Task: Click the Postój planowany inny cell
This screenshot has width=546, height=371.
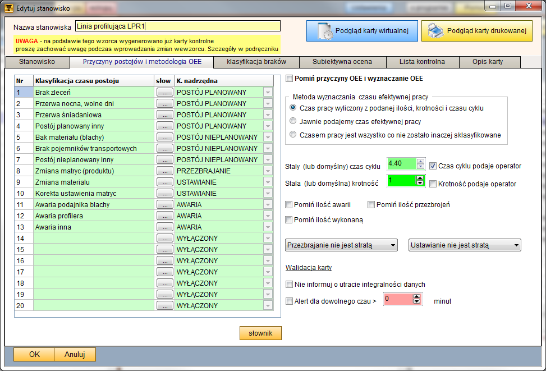Action: coord(94,126)
